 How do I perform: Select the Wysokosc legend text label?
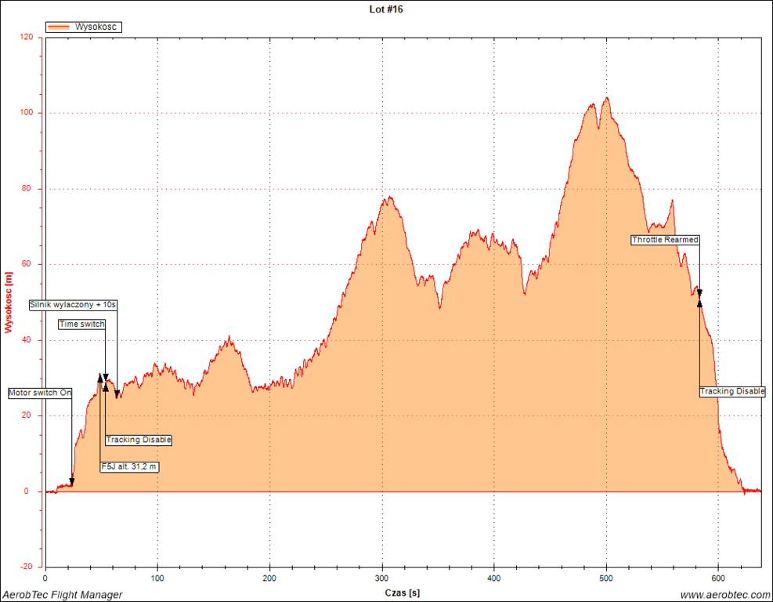click(x=96, y=27)
